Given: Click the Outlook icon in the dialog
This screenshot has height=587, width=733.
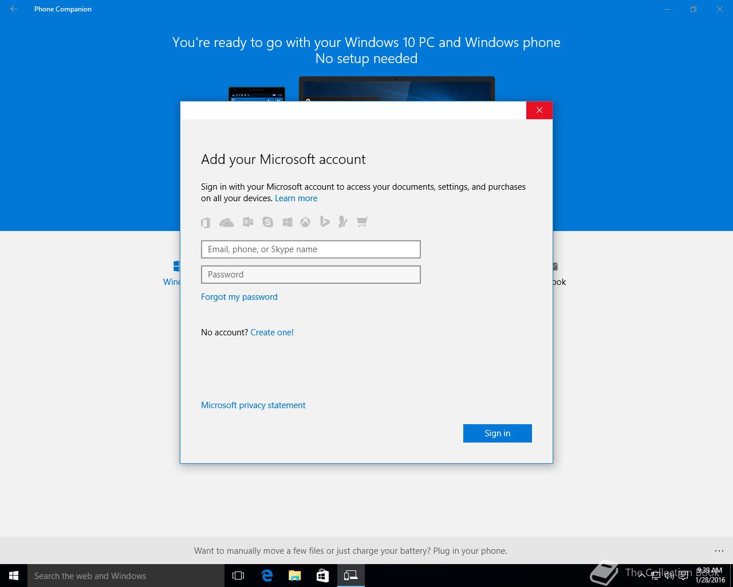Looking at the screenshot, I should pyautogui.click(x=248, y=222).
